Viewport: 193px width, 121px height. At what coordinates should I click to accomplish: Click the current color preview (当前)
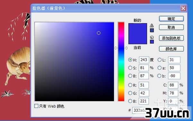point(138,39)
